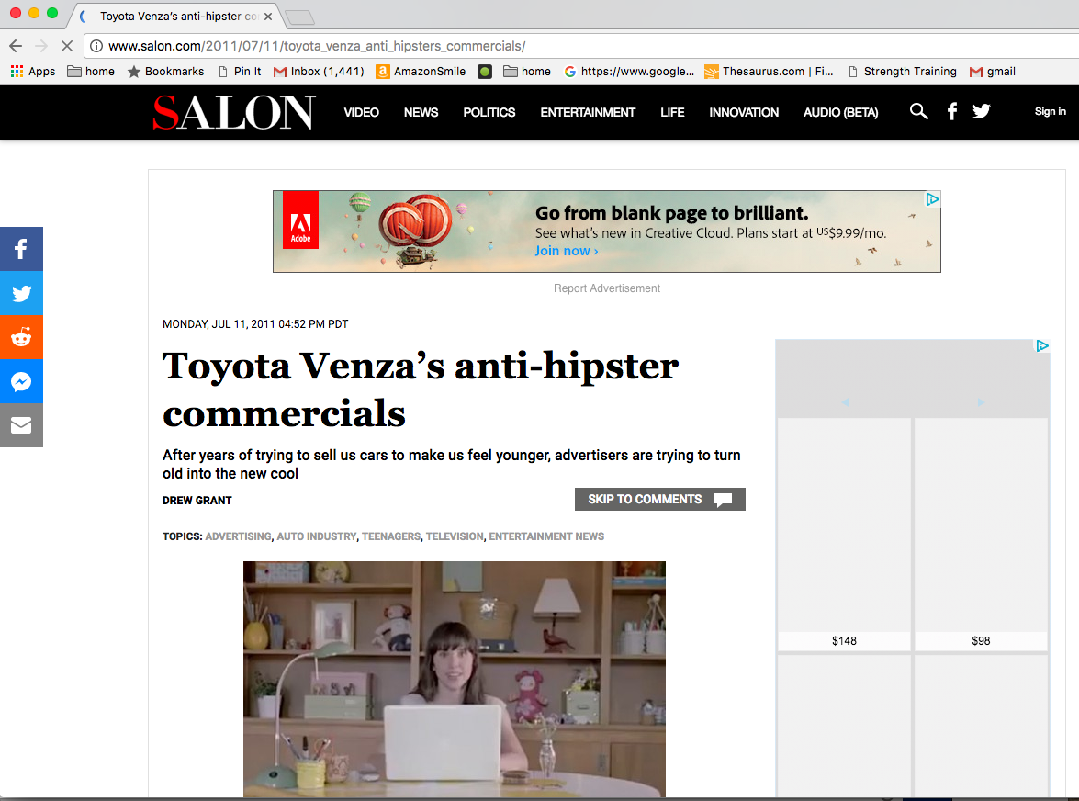Show the next item in the ad carousel
Viewport: 1079px width, 801px height.
click(x=981, y=401)
